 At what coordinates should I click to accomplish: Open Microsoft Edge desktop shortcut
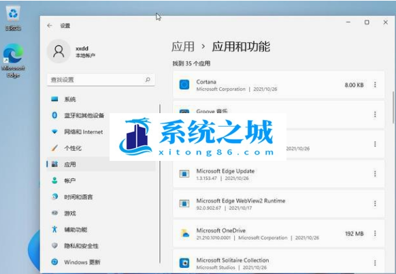[x=13, y=61]
